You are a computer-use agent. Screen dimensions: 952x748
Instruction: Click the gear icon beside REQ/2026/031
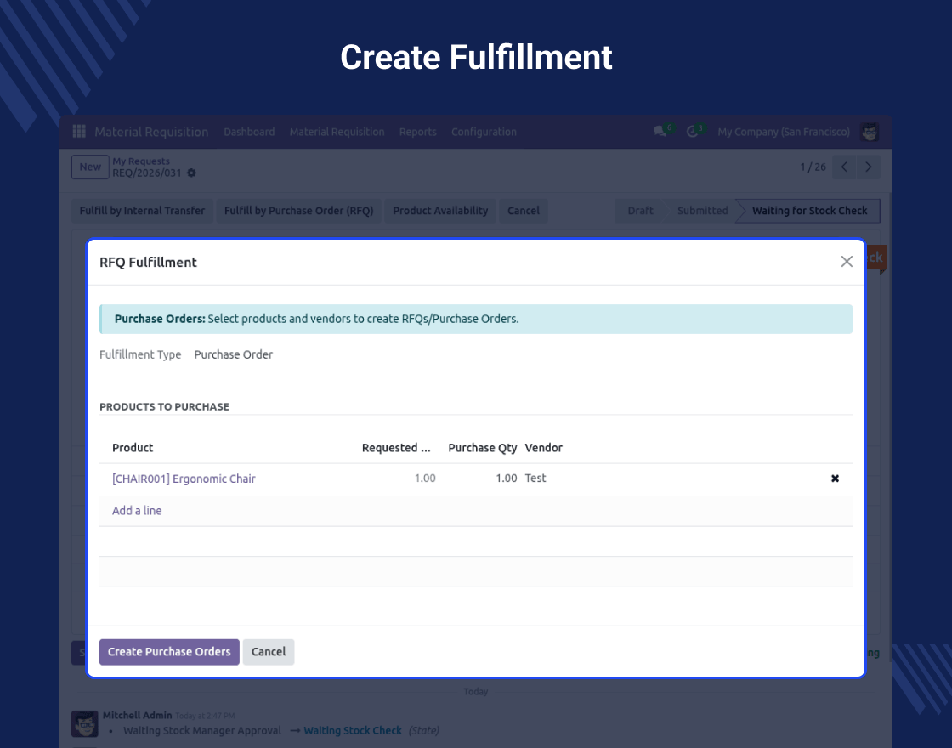coord(191,173)
